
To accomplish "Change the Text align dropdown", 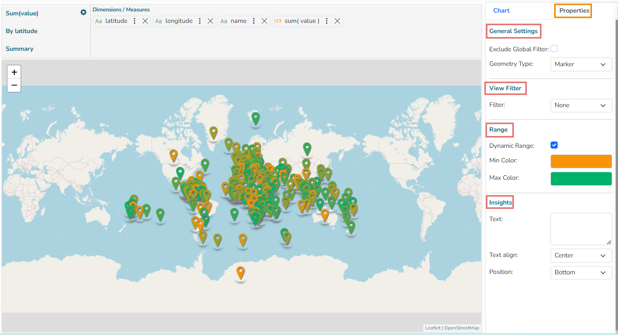I will (581, 255).
